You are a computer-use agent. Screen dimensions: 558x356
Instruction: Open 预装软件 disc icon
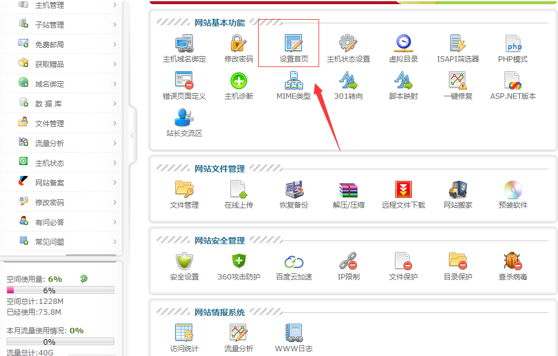(513, 190)
